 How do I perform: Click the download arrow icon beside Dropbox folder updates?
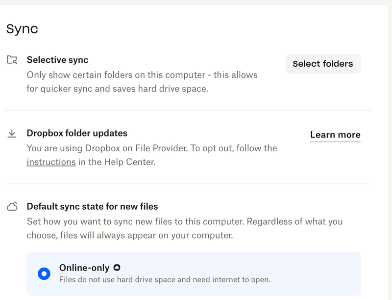click(12, 134)
